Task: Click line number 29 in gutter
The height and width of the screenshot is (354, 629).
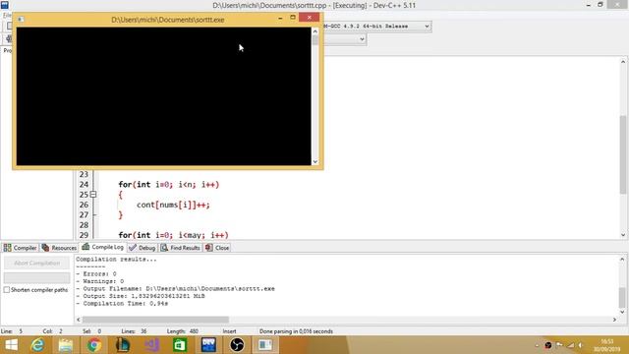Action: pos(84,235)
